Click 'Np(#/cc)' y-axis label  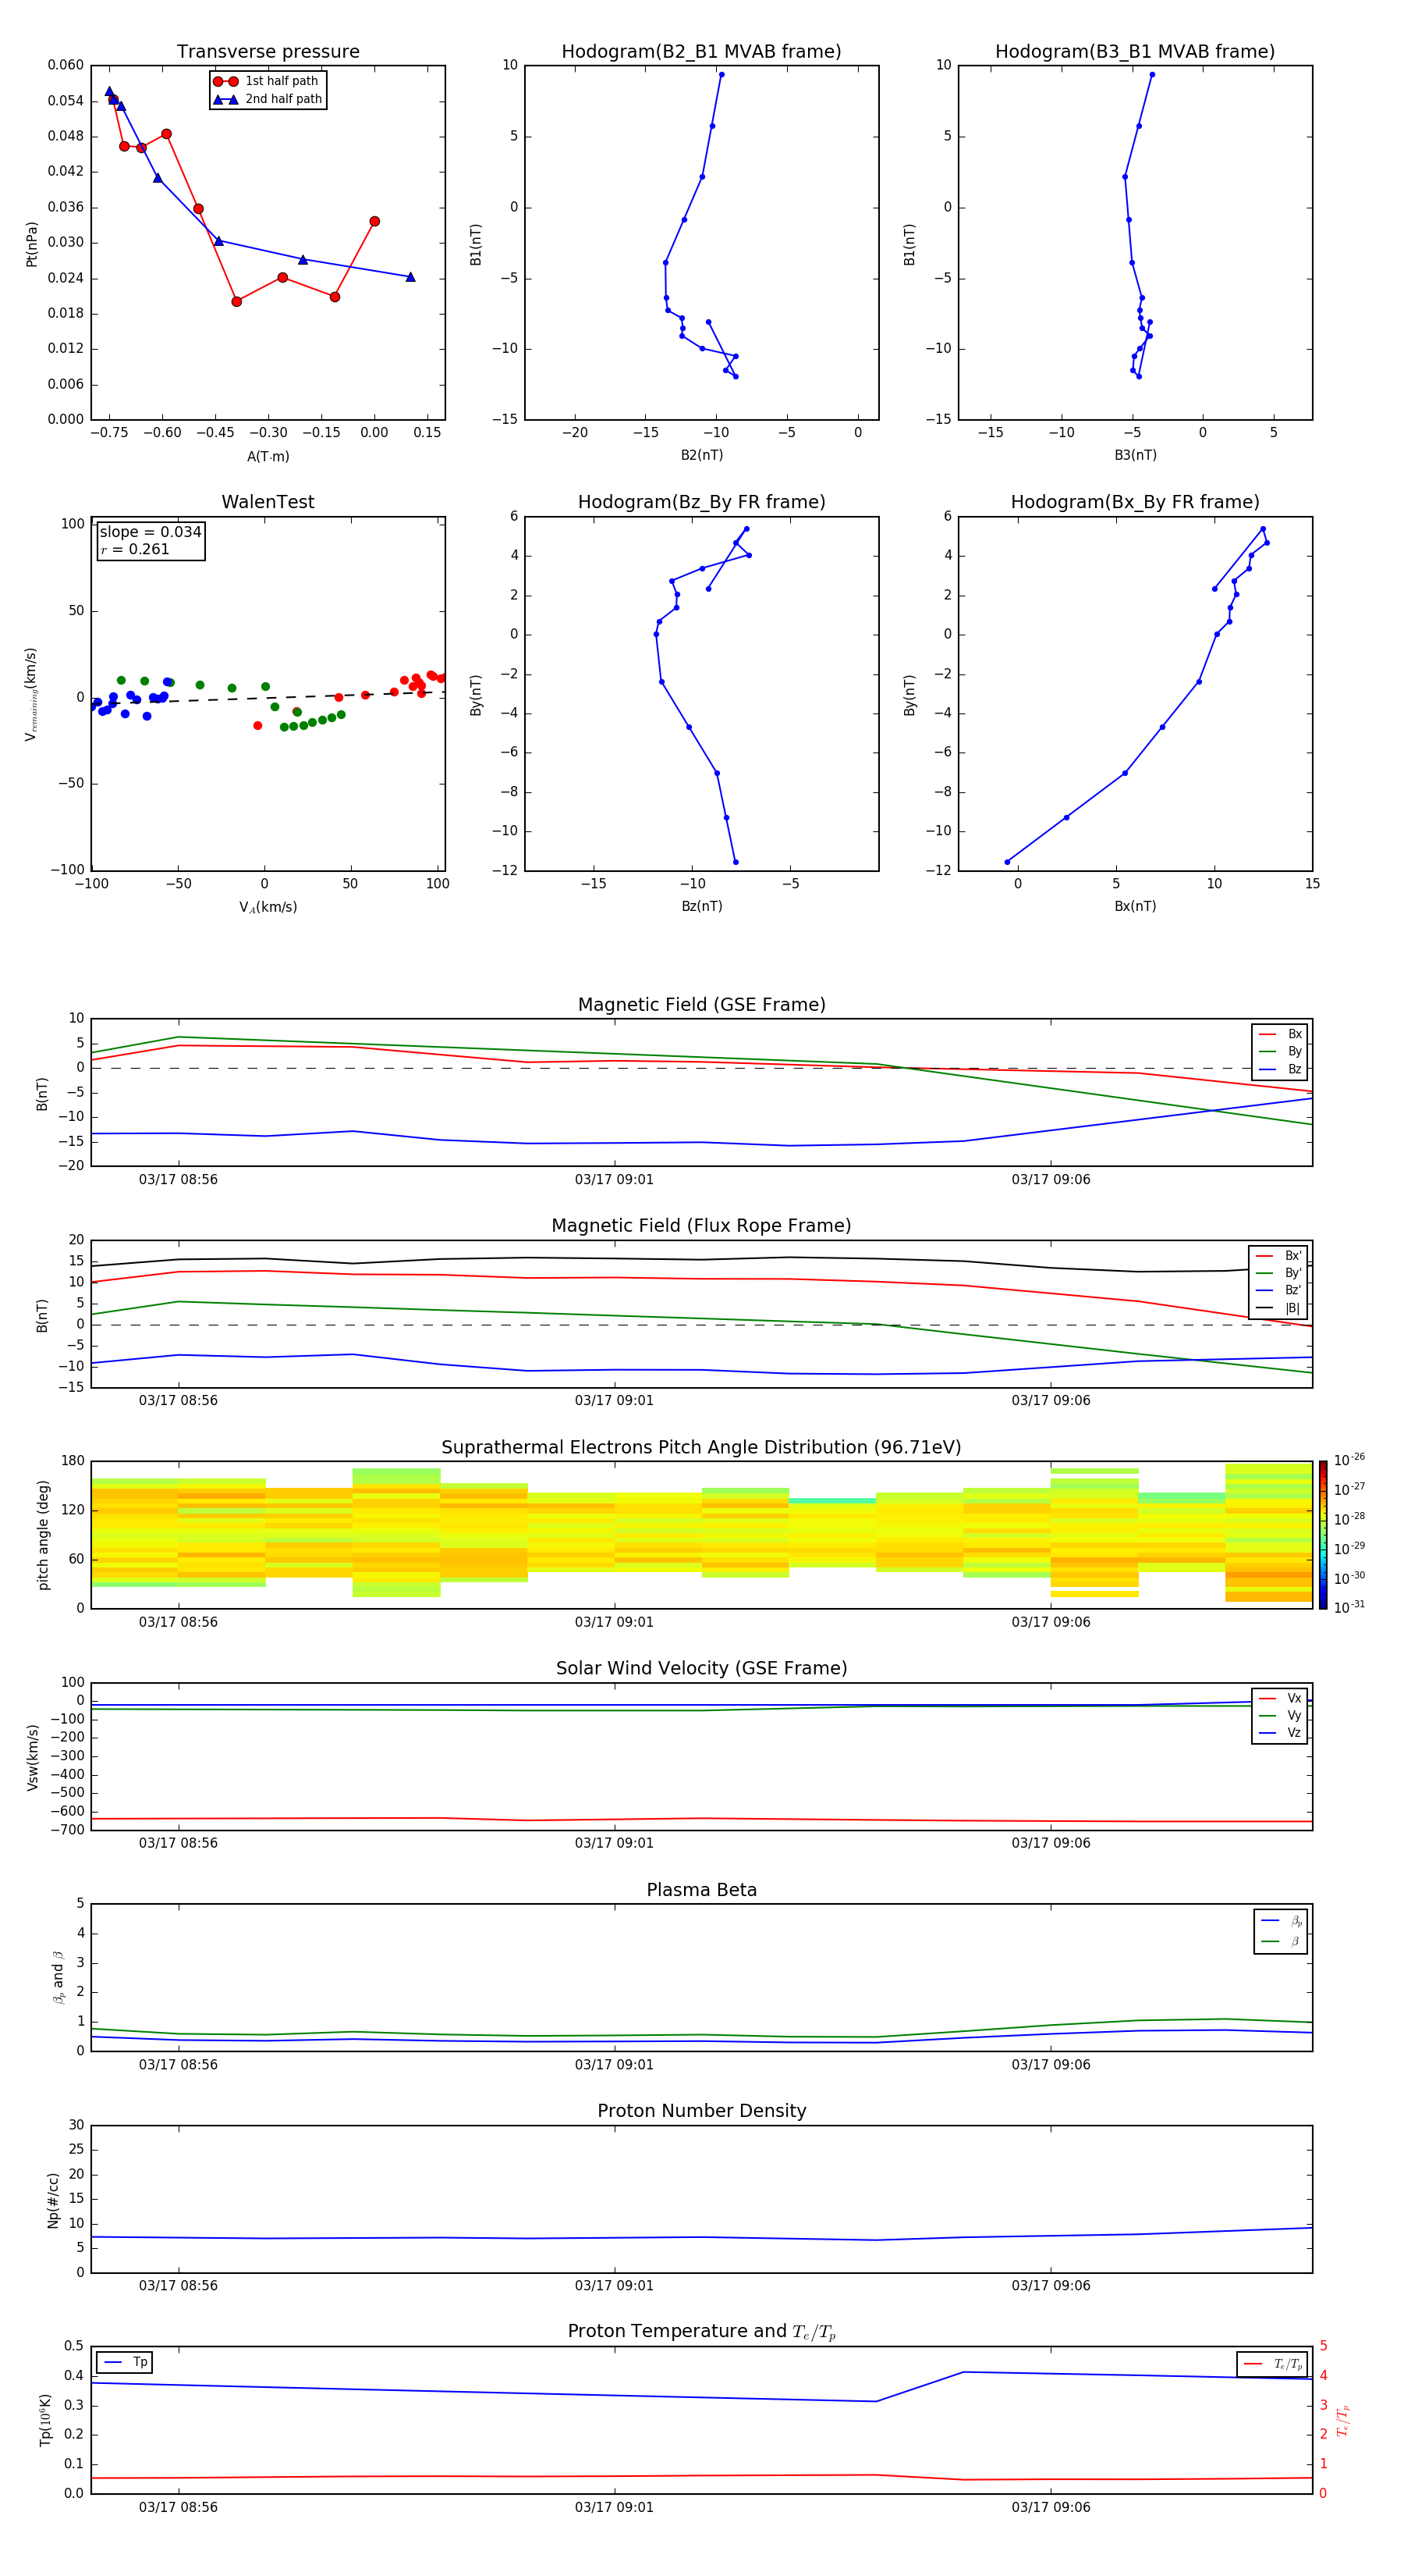point(53,2200)
